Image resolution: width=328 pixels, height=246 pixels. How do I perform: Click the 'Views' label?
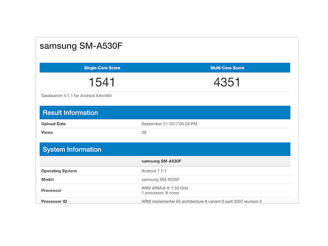point(47,132)
